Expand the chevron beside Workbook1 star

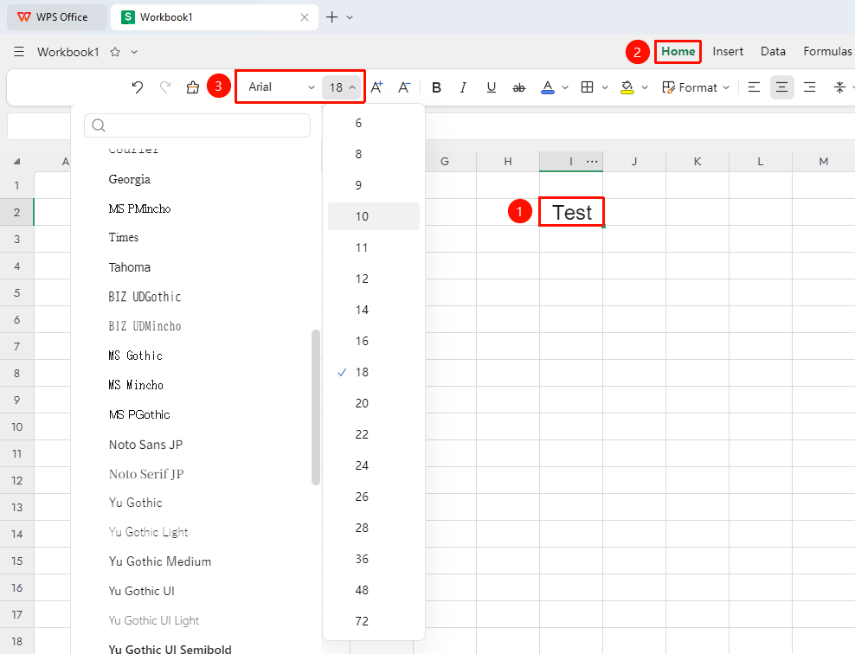click(134, 52)
